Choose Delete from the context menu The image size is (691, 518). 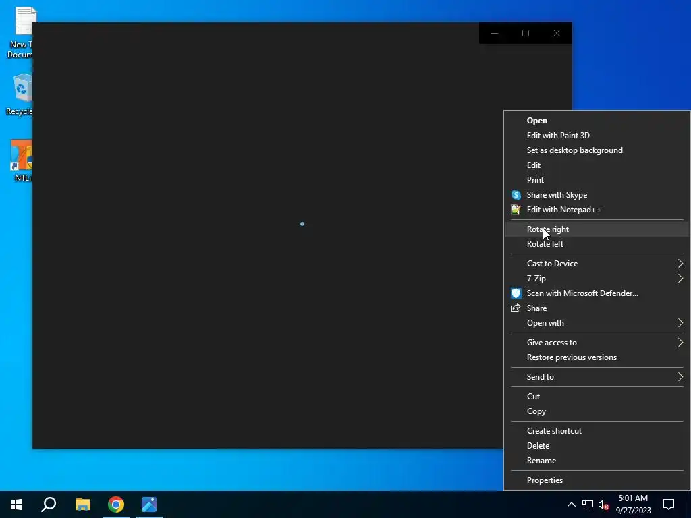pos(597,446)
